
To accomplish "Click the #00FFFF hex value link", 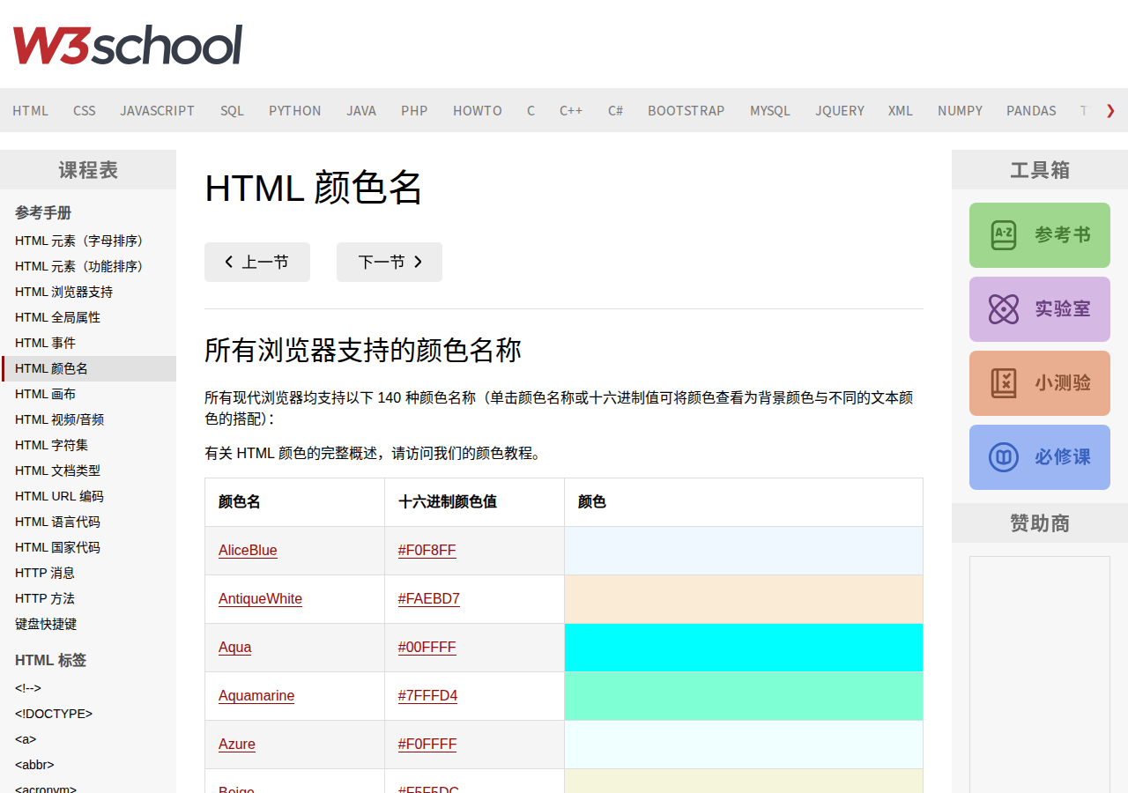I will (x=427, y=648).
